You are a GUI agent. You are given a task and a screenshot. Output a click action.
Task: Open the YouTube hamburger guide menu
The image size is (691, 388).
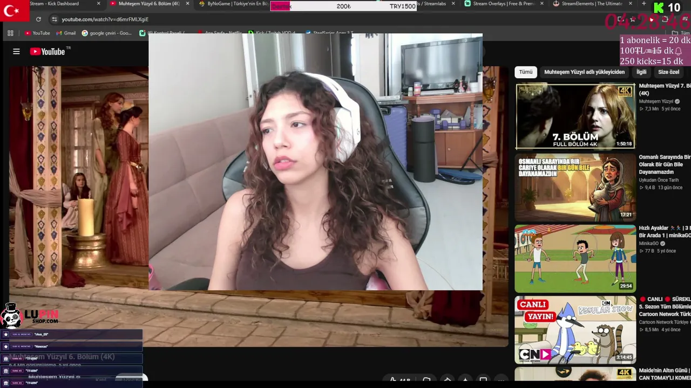tap(16, 52)
